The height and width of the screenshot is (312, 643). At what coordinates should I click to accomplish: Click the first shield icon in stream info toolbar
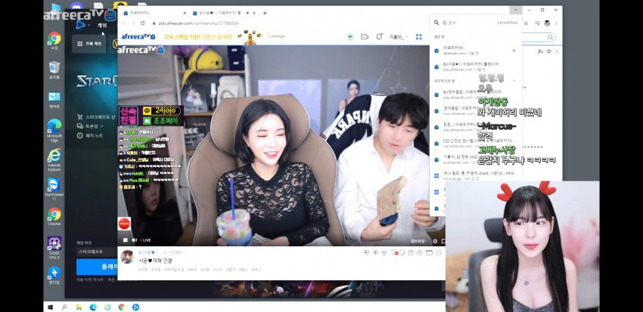tap(366, 252)
